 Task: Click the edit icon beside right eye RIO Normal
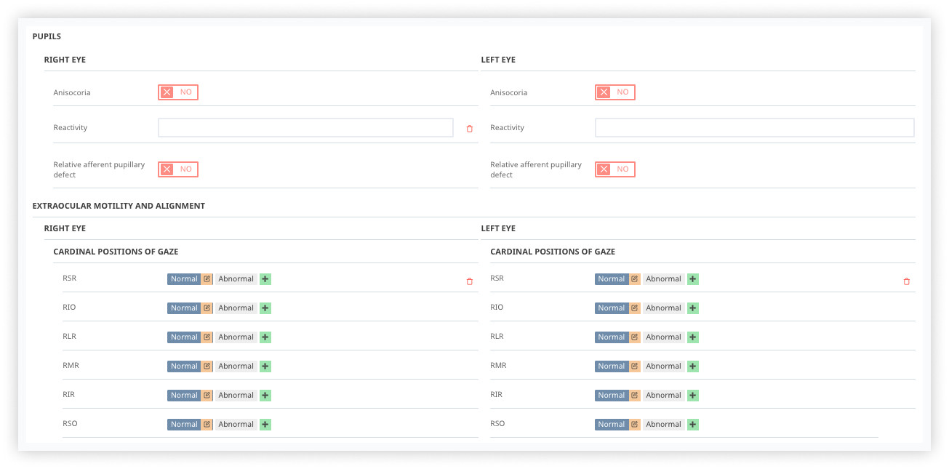pos(207,308)
